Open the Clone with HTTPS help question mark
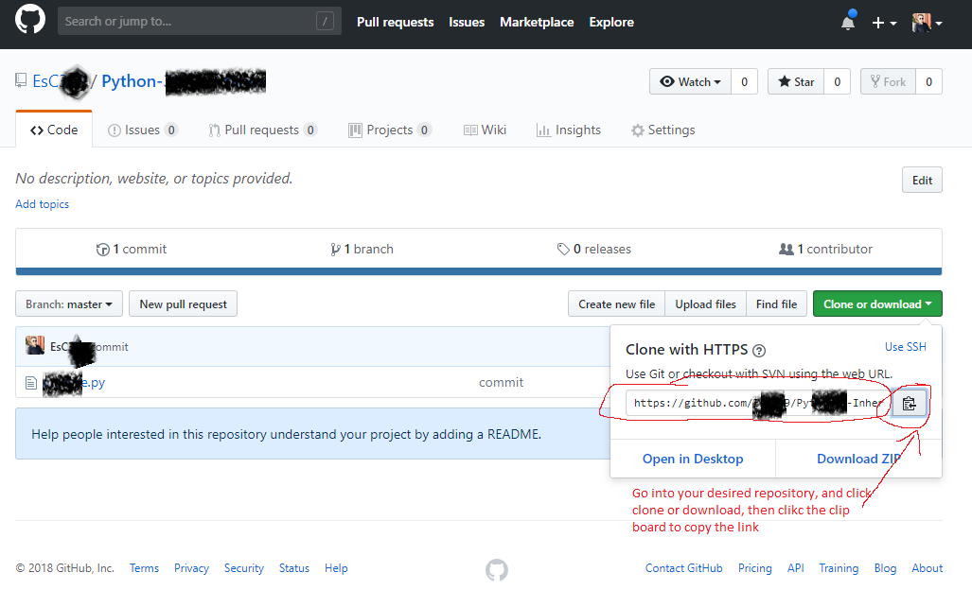 click(x=759, y=350)
